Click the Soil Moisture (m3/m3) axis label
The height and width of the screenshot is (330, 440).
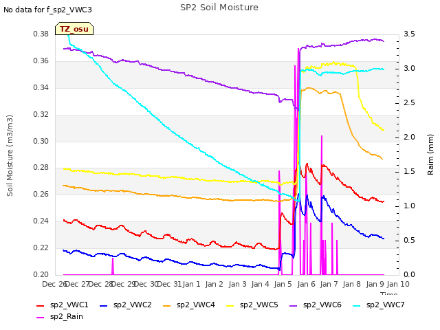pyautogui.click(x=10, y=155)
